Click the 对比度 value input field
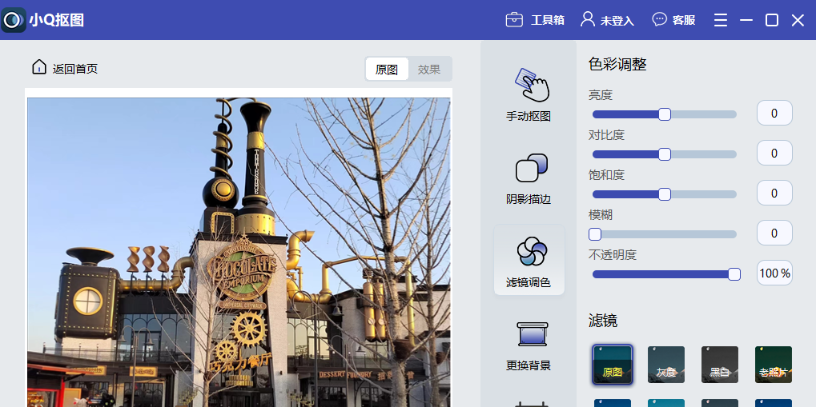The width and height of the screenshot is (816, 407). [774, 153]
